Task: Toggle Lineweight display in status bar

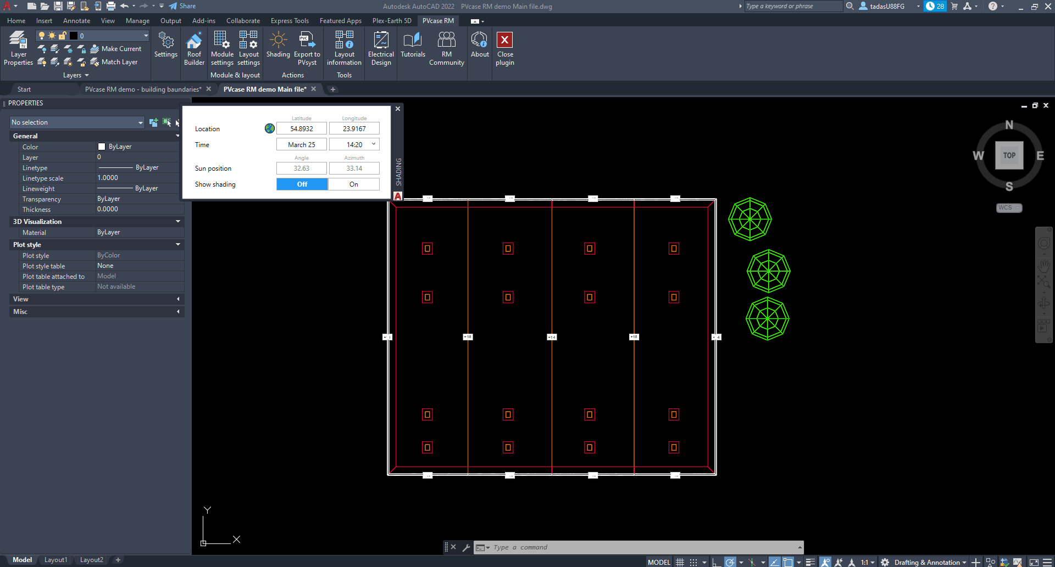Action: coord(810,562)
